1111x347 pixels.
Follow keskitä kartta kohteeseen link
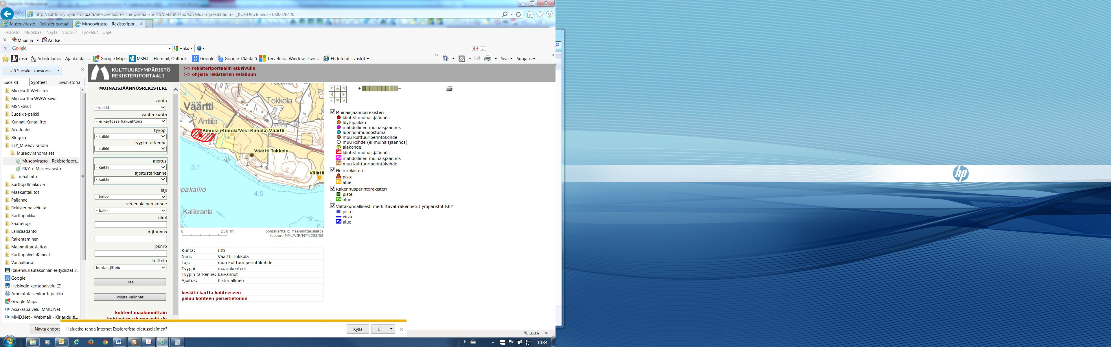211,293
